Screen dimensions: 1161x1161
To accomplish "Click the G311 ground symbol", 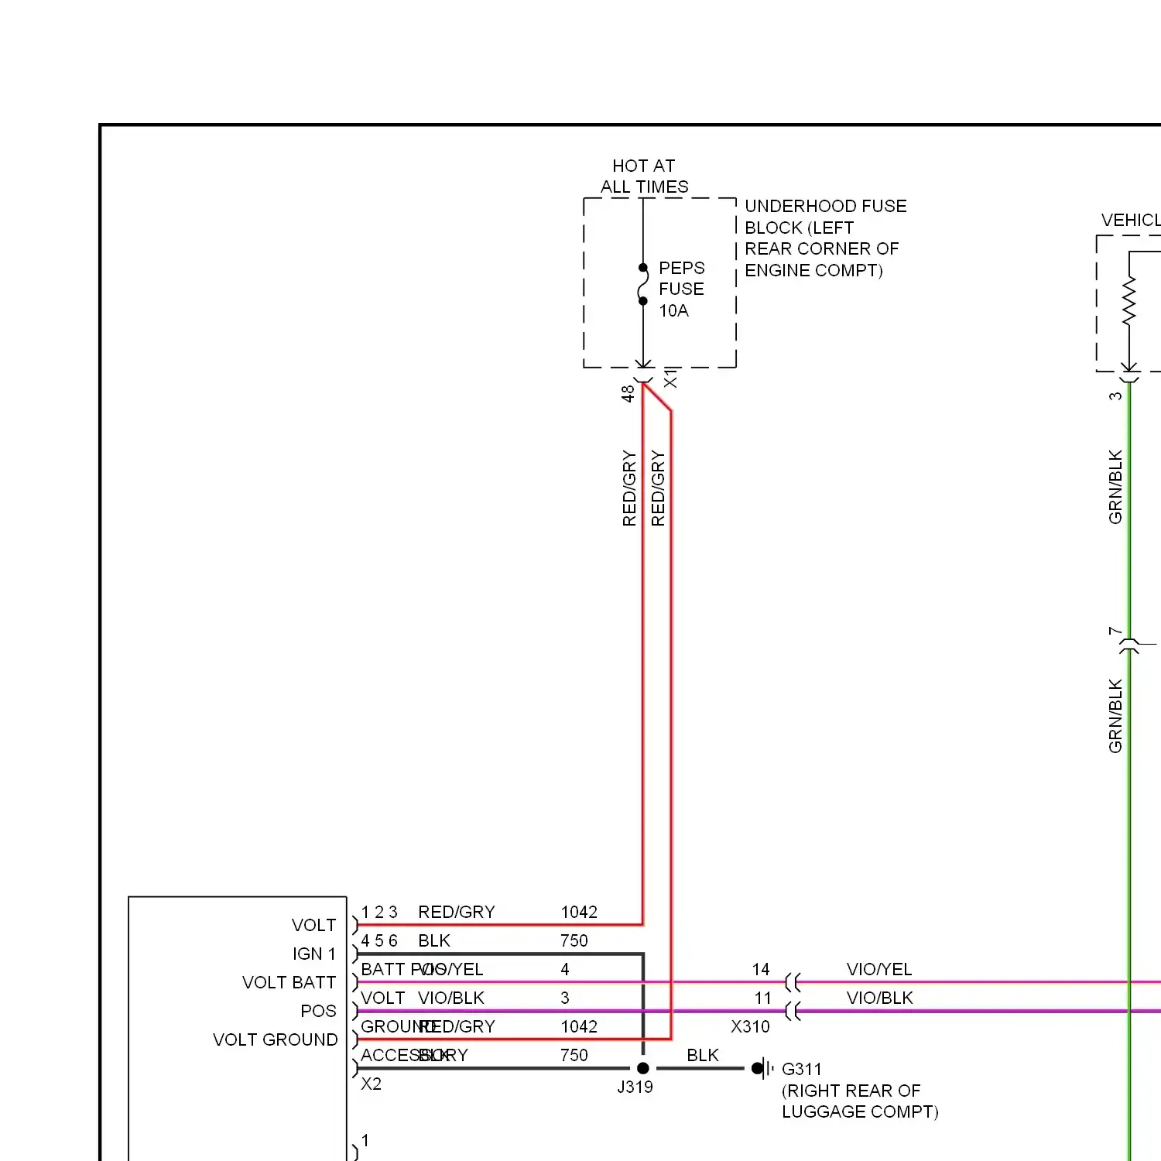I will pos(763,1069).
